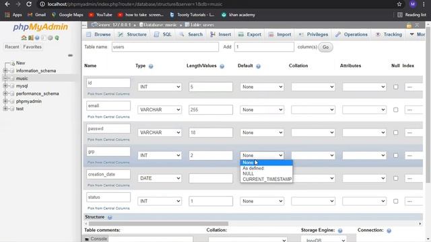The height and width of the screenshot is (242, 431).
Task: Open Gmail bookmark
Action: [x=37, y=15]
